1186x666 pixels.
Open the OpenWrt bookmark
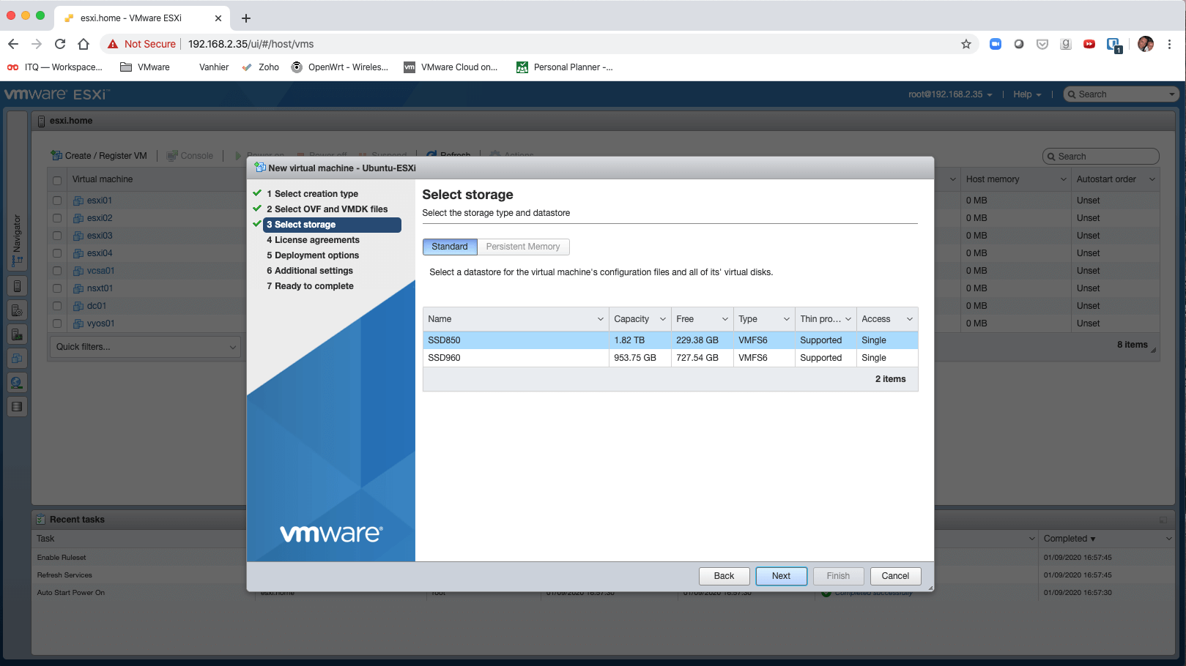(340, 67)
